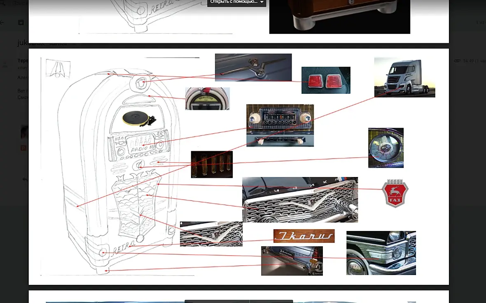
Task: Click the large chrome grille photo
Action: tap(300, 200)
